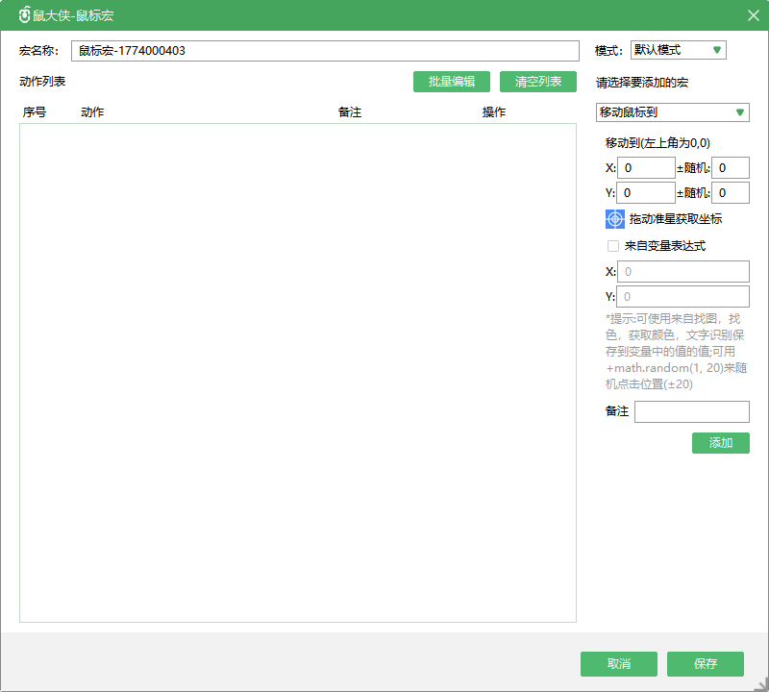The width and height of the screenshot is (769, 692).
Task: Click the mouse logo icon in title bar
Action: [x=24, y=15]
